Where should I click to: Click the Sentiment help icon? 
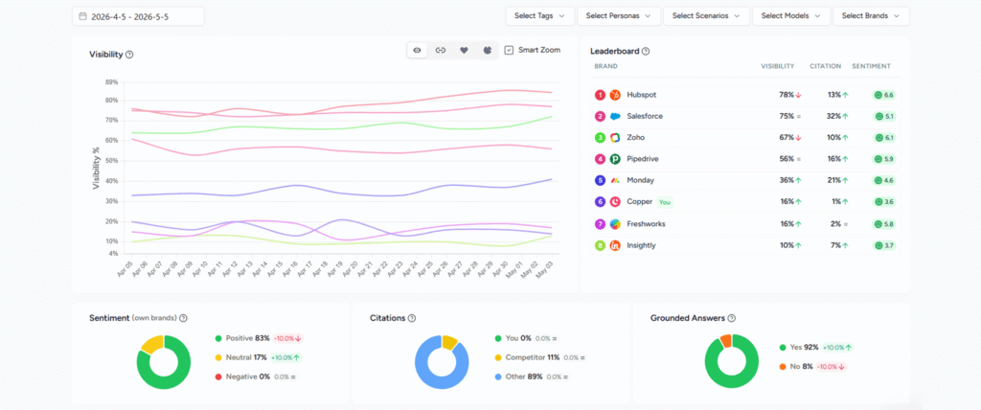click(x=183, y=318)
